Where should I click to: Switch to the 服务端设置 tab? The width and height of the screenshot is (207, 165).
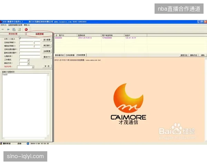click(x=13, y=34)
